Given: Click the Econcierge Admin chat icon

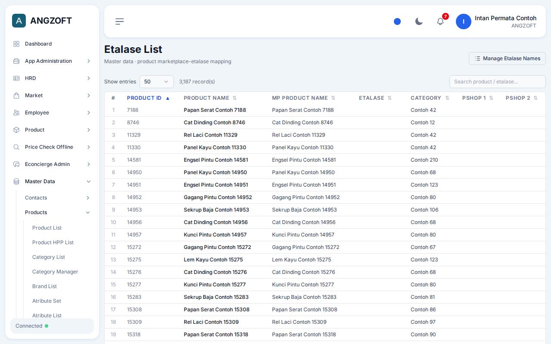Looking at the screenshot, I should pos(16,164).
